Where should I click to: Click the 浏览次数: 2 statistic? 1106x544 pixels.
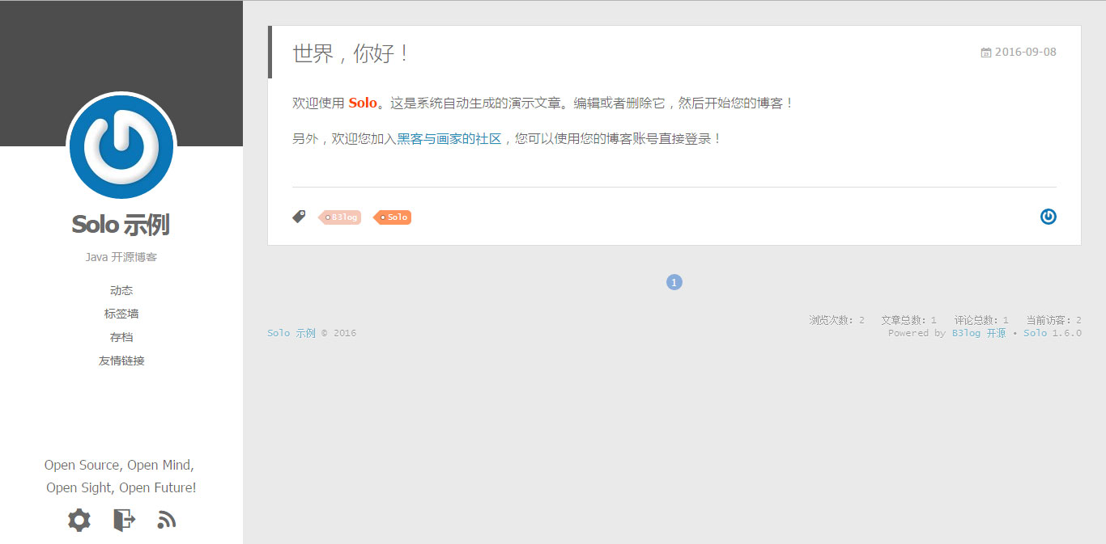[837, 320]
